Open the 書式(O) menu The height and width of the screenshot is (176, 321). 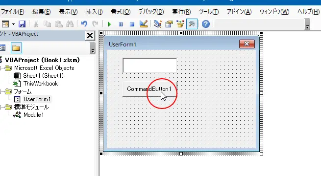121,12
